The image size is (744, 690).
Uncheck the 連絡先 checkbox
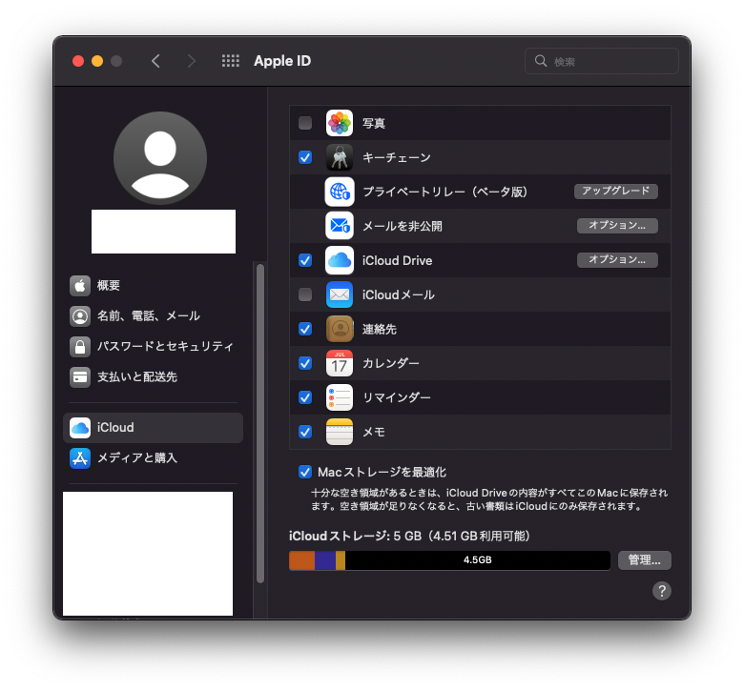pyautogui.click(x=305, y=329)
